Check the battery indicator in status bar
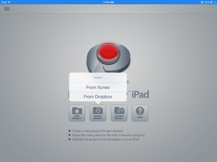The width and height of the screenshot is (217, 162). (213, 2)
